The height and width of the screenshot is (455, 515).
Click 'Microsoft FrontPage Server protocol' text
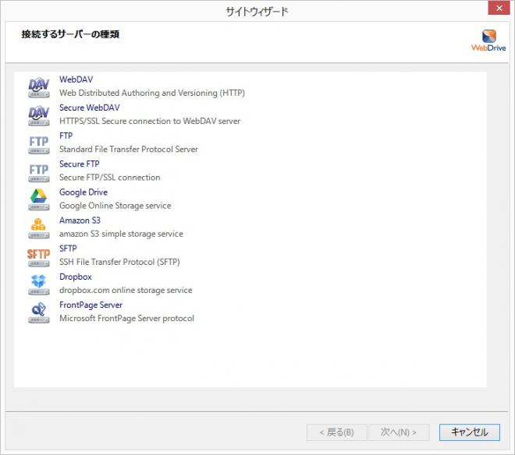(x=126, y=319)
